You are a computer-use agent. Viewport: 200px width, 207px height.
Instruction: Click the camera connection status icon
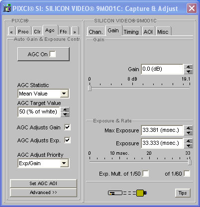pos(127,193)
